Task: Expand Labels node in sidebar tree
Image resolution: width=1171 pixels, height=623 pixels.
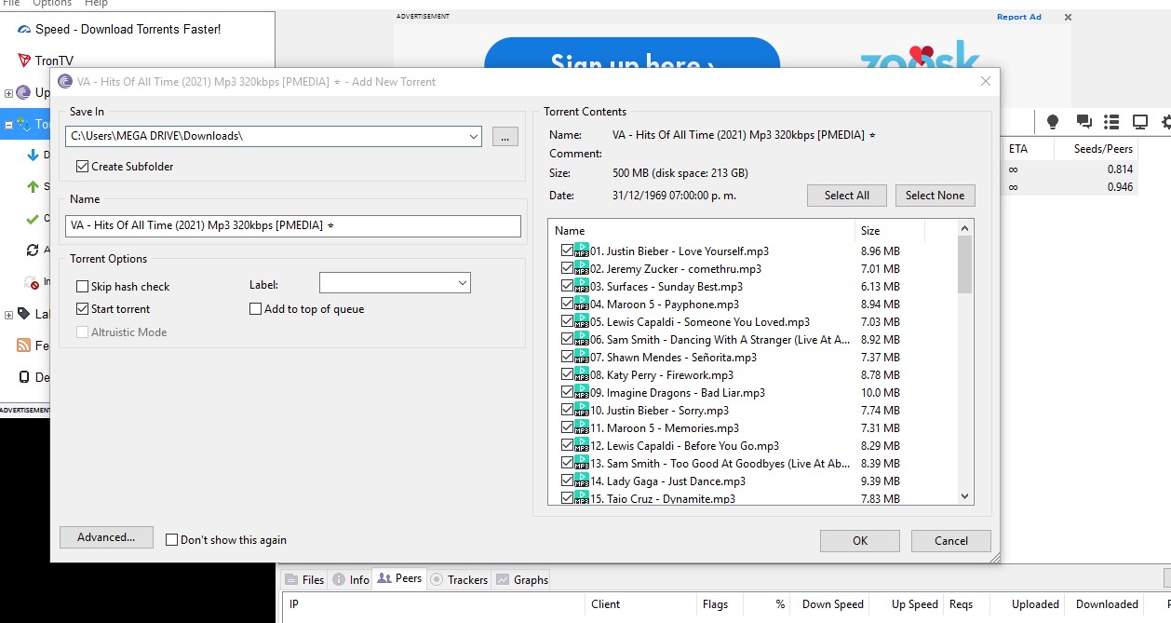Action: 9,315
